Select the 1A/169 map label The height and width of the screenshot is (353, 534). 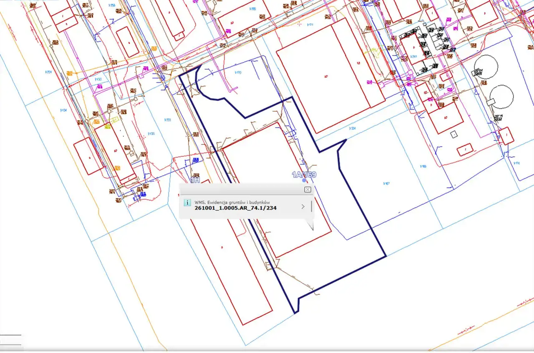(304, 175)
